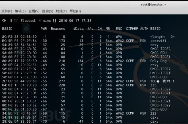Click the MB column header

pyautogui.click(x=108, y=29)
